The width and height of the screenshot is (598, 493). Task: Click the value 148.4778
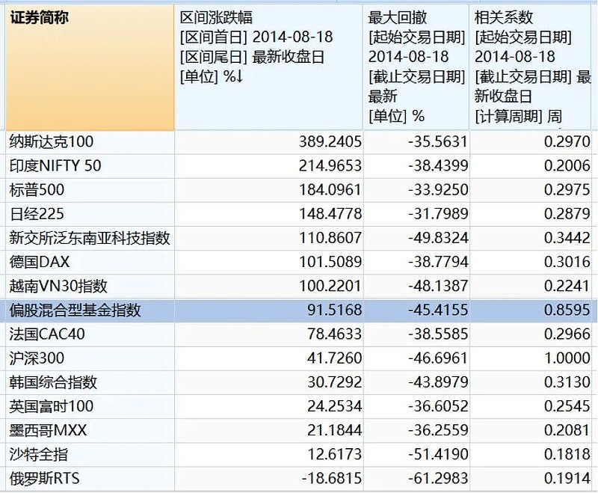[x=330, y=214]
